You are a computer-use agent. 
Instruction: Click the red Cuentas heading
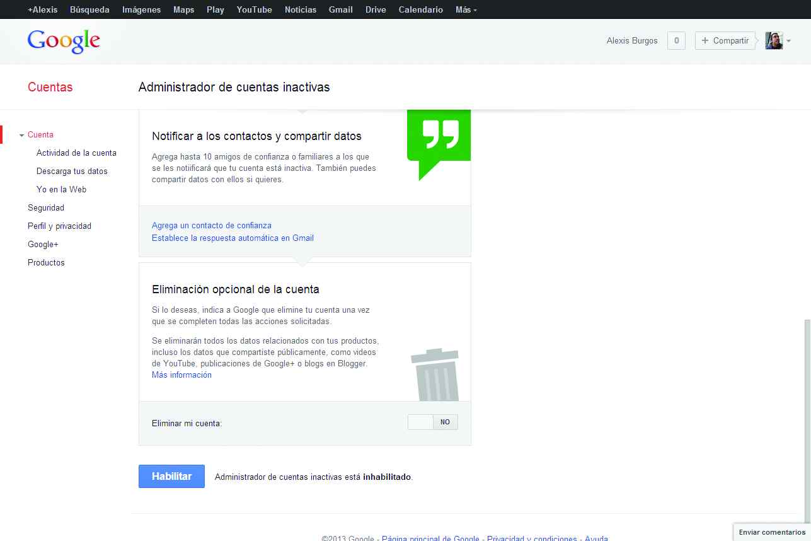pos(50,87)
